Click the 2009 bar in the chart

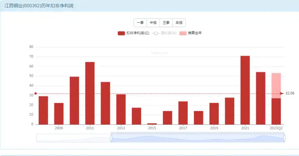point(59,114)
